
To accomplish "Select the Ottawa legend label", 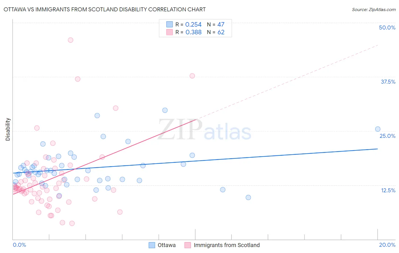I will click(x=167, y=245).
